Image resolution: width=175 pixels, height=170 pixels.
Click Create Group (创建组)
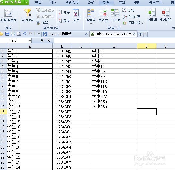click(x=152, y=15)
